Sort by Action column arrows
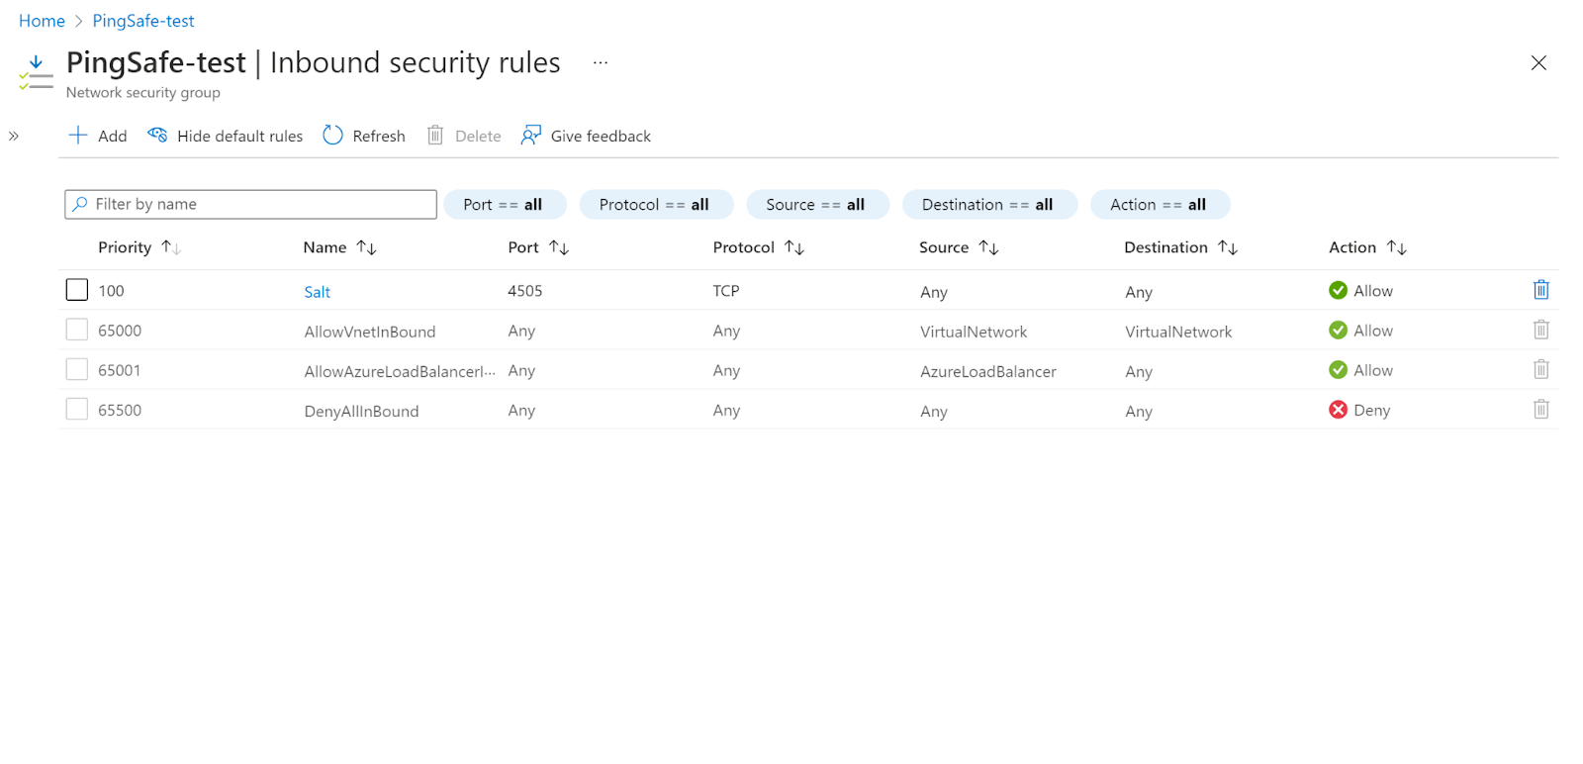 tap(1396, 247)
